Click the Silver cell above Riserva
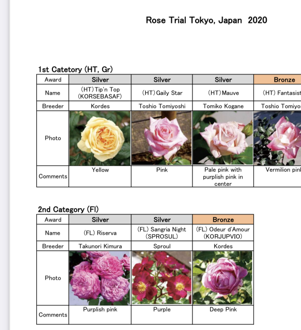The height and width of the screenshot is (330, 301). click(x=100, y=220)
